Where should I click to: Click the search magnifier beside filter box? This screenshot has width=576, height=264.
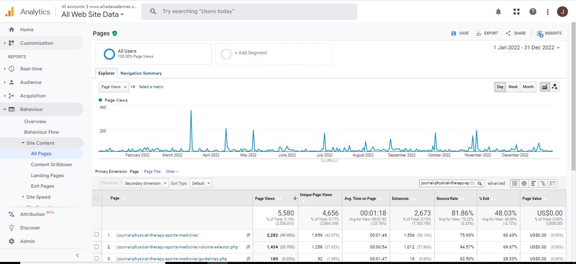[480, 183]
